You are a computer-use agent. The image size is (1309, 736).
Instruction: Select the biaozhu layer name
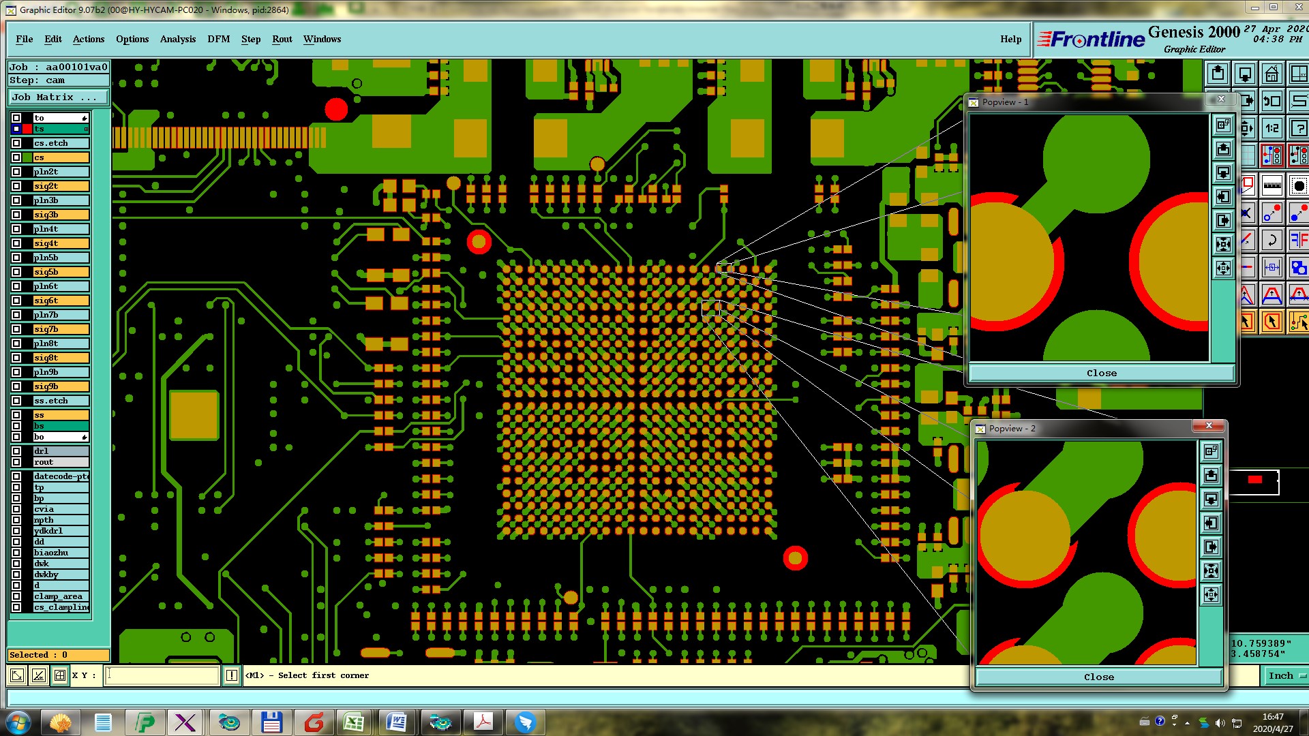pyautogui.click(x=61, y=553)
